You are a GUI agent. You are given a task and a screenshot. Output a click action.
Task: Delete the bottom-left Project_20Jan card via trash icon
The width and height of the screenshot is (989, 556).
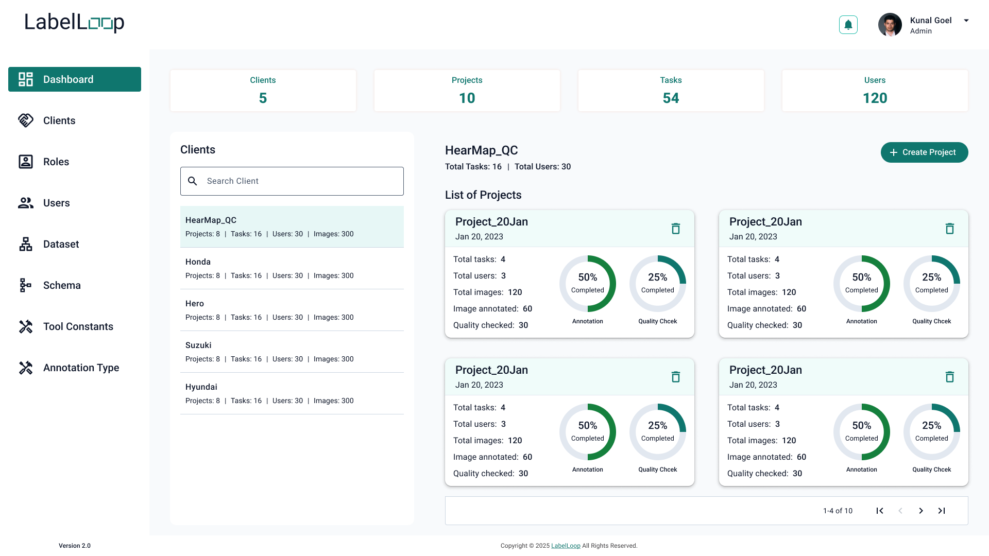pos(676,377)
